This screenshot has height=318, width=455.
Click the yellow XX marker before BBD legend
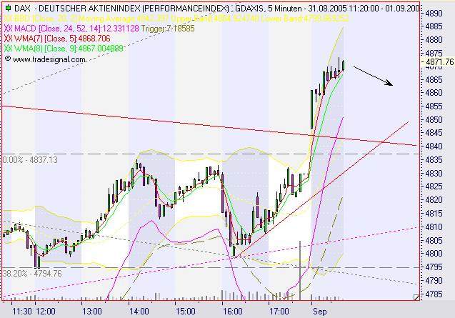point(8,19)
